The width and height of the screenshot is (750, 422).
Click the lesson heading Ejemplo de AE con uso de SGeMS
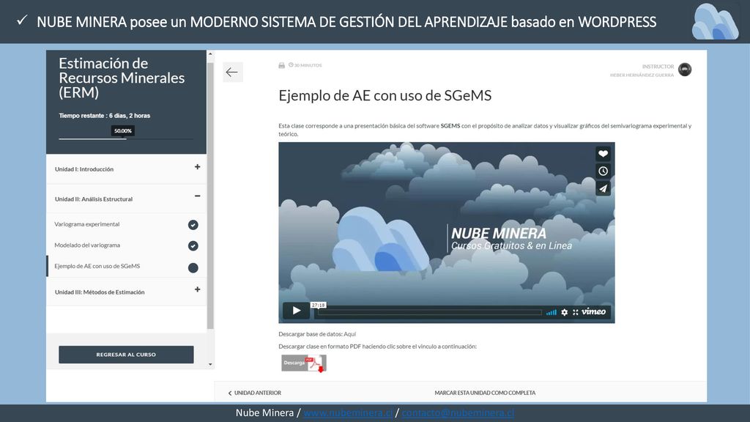[x=385, y=96]
